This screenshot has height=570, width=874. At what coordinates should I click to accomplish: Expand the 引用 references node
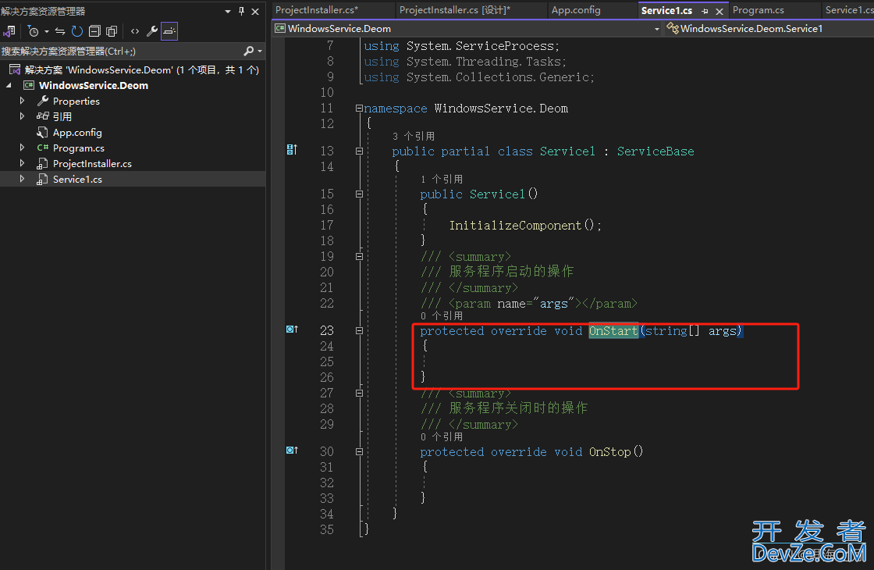click(x=23, y=116)
